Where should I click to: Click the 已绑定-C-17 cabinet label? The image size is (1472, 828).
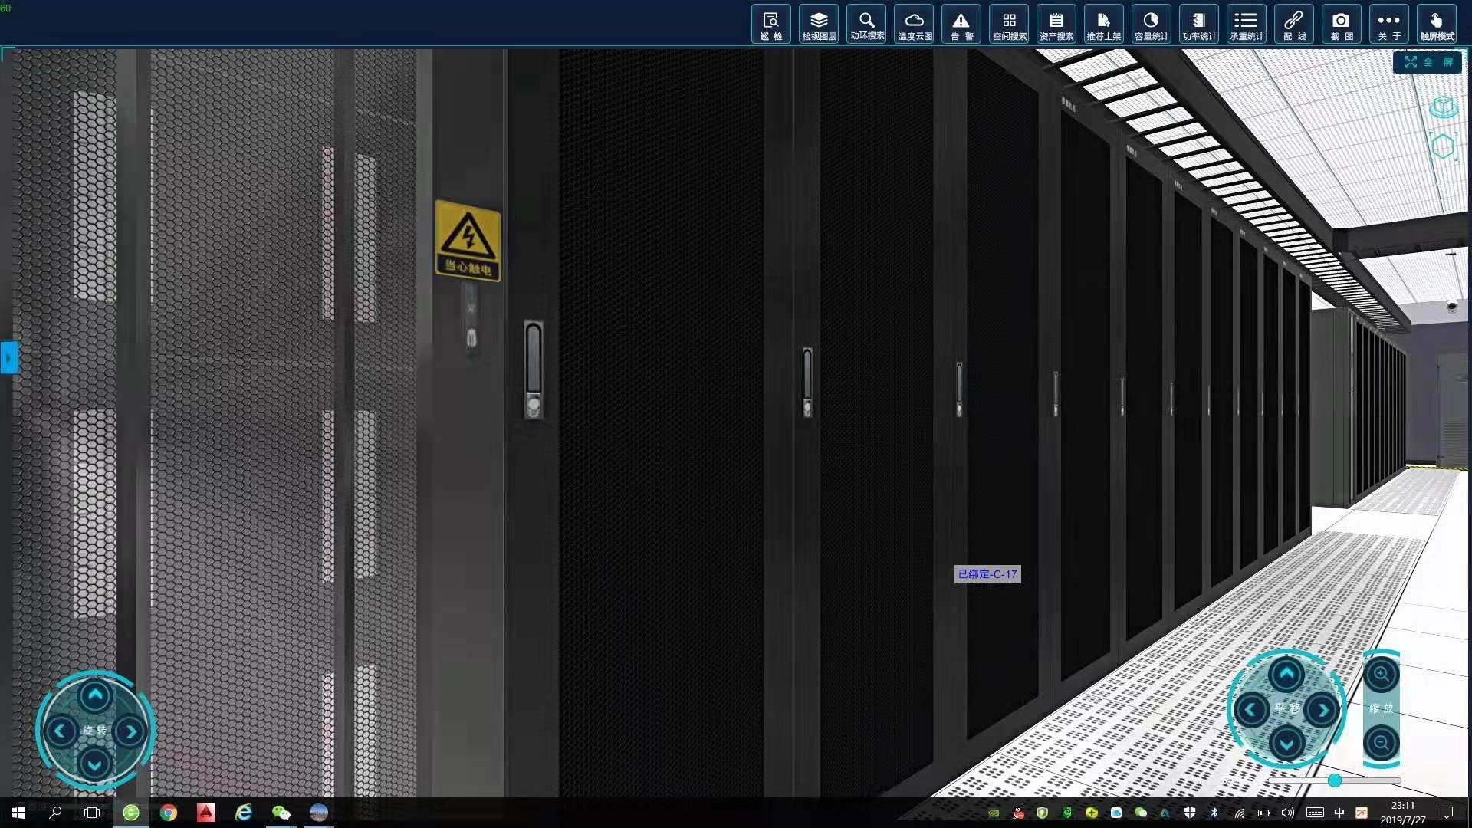click(987, 574)
